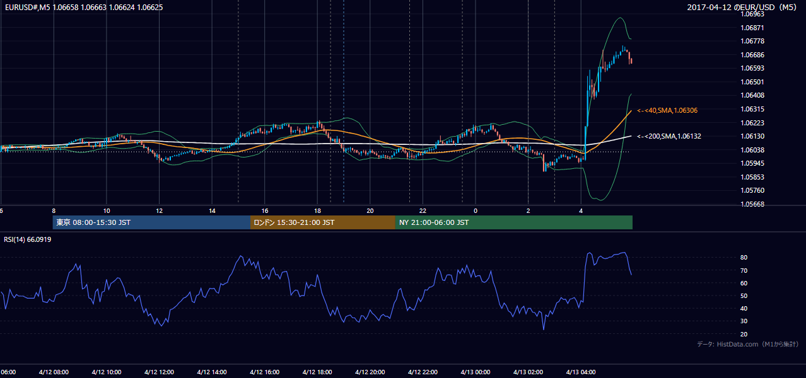Click price axis value 1.05668

(x=752, y=204)
